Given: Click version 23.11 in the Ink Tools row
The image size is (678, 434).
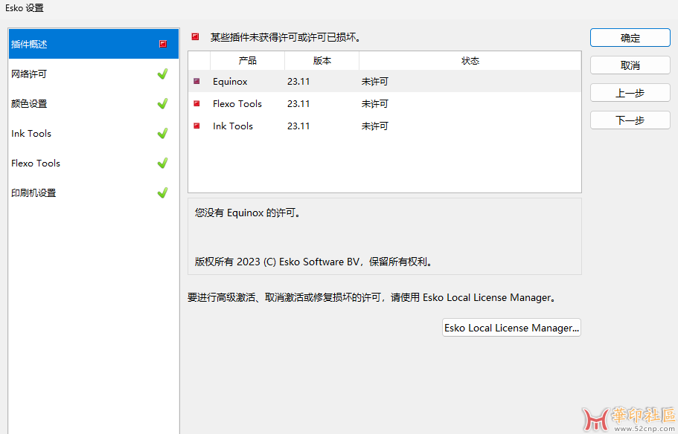Looking at the screenshot, I should coord(298,126).
